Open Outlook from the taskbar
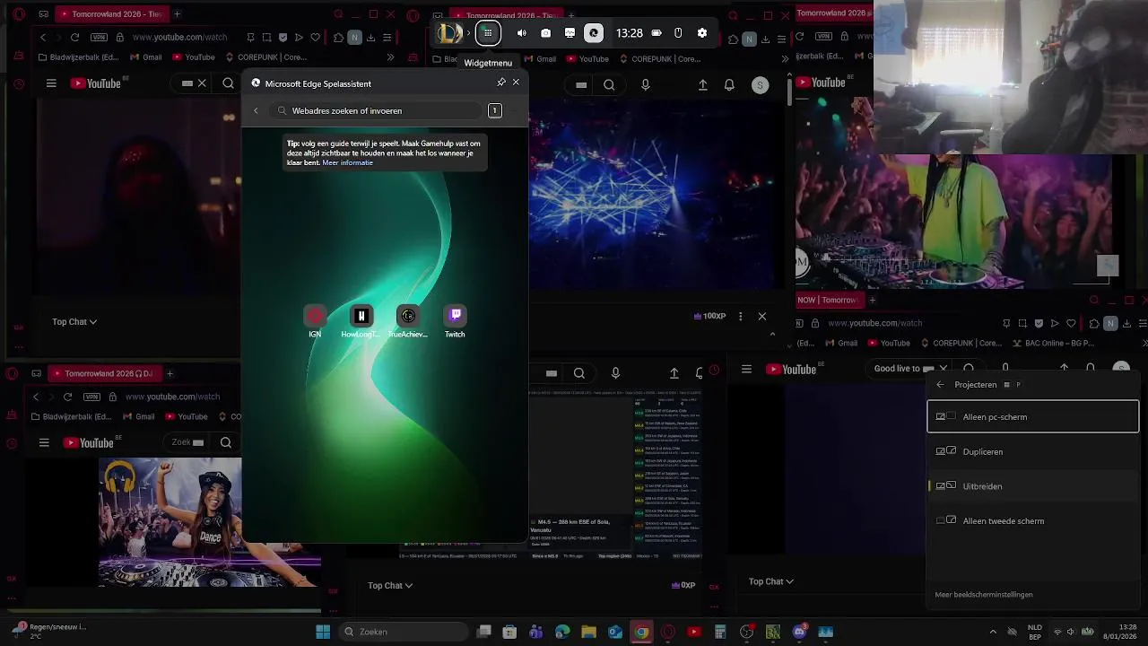Image resolution: width=1148 pixels, height=646 pixels. click(x=615, y=633)
